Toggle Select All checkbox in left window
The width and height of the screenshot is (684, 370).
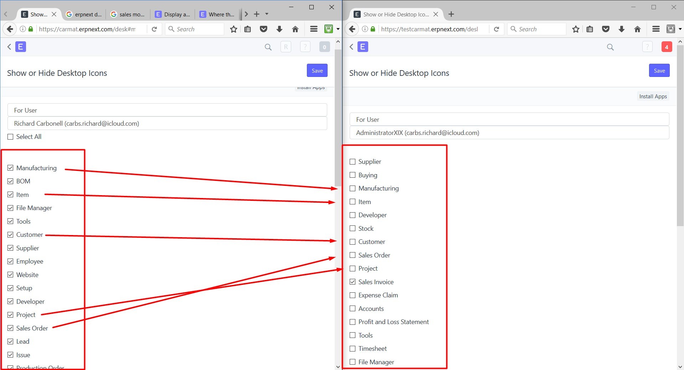click(10, 137)
